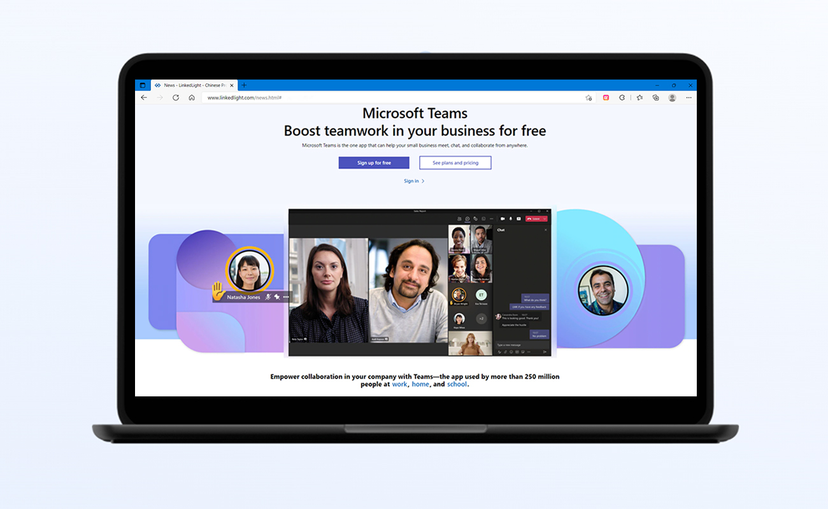Open a new browser tab
The image size is (828, 509).
244,85
